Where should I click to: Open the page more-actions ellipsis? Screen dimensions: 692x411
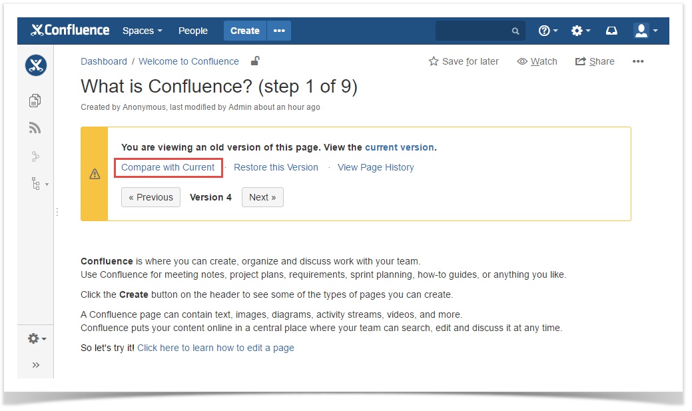coord(637,61)
